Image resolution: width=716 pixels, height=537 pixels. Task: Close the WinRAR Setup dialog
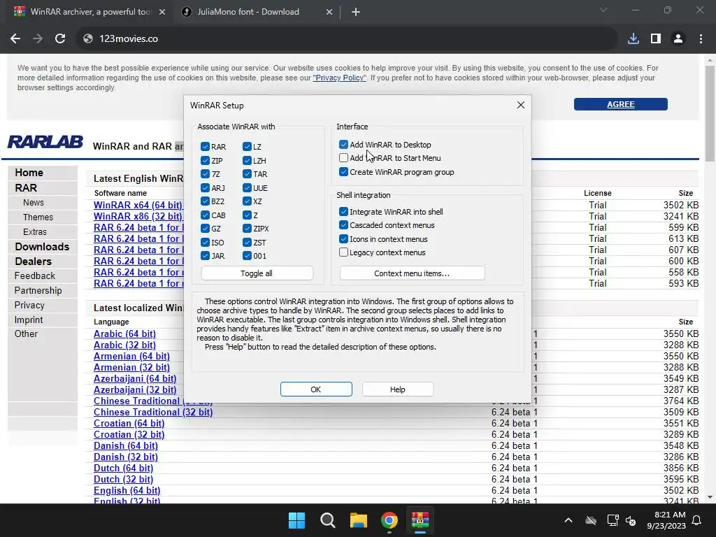520,105
